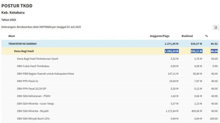This screenshot has width=220, height=123.
Task: Collapse the Dana Bagi Hasil row
Action: coord(110,51)
